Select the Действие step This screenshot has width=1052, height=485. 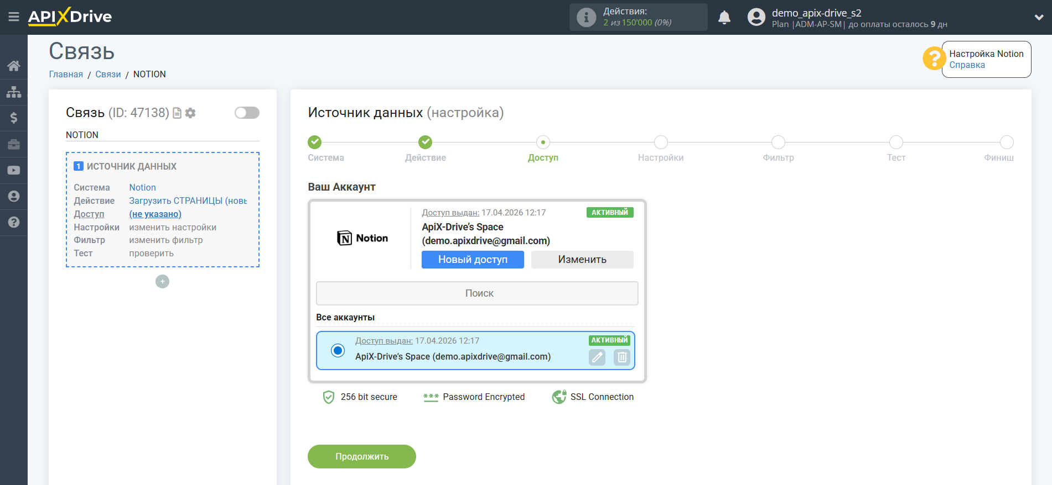(425, 142)
